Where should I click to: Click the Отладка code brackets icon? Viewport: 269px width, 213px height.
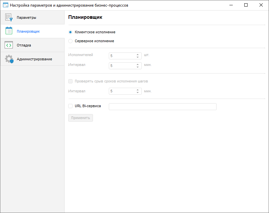click(9, 45)
